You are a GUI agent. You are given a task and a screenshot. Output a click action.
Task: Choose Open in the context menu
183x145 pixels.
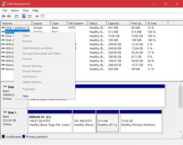(44, 36)
